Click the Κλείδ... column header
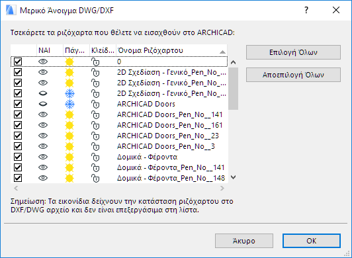 (103, 50)
